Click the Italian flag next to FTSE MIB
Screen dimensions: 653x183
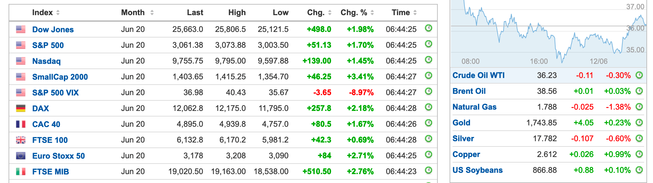point(21,172)
